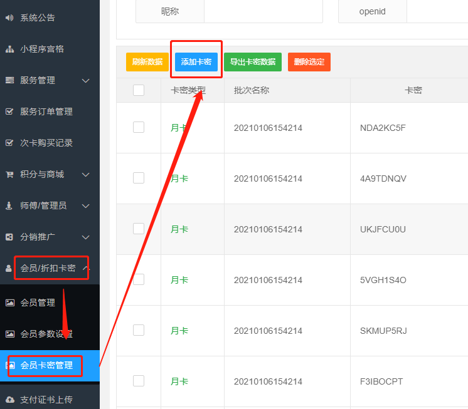Click the card code UKJFCU0U
This screenshot has height=409, width=468.
[383, 229]
